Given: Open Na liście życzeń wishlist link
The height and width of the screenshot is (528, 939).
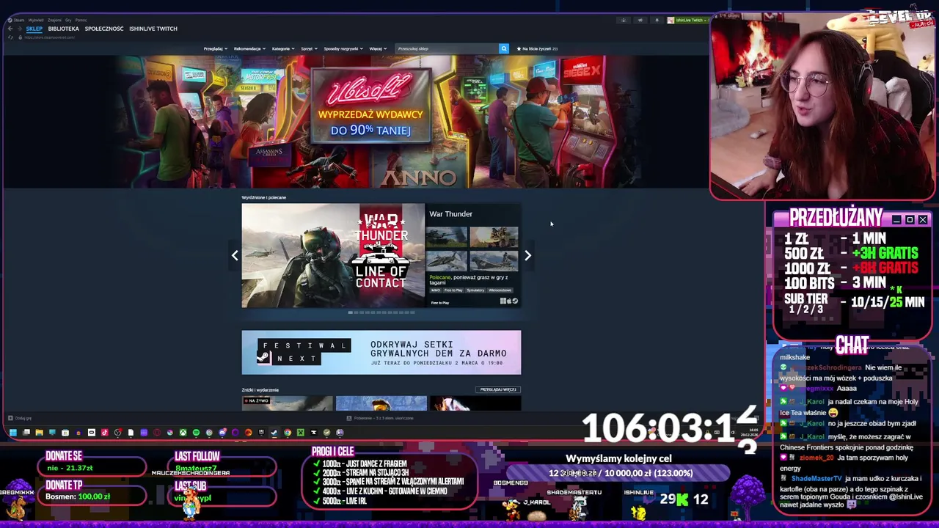Looking at the screenshot, I should (x=538, y=48).
